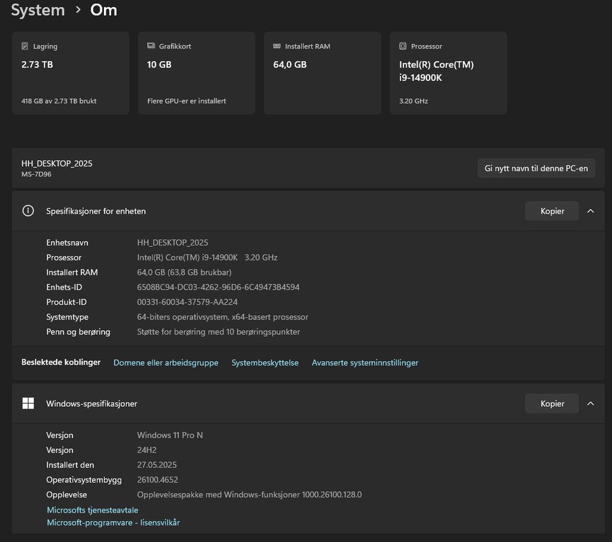Viewport: 612px width, 542px height.
Task: Open the Systembeskyttelse link
Action: click(265, 363)
